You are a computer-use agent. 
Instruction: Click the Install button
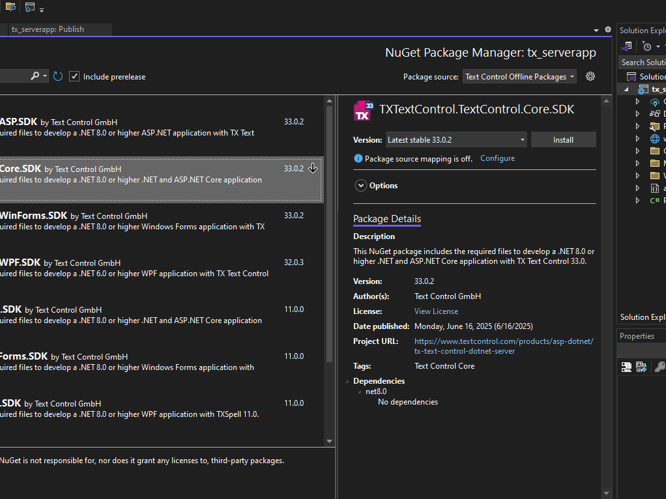pyautogui.click(x=563, y=139)
